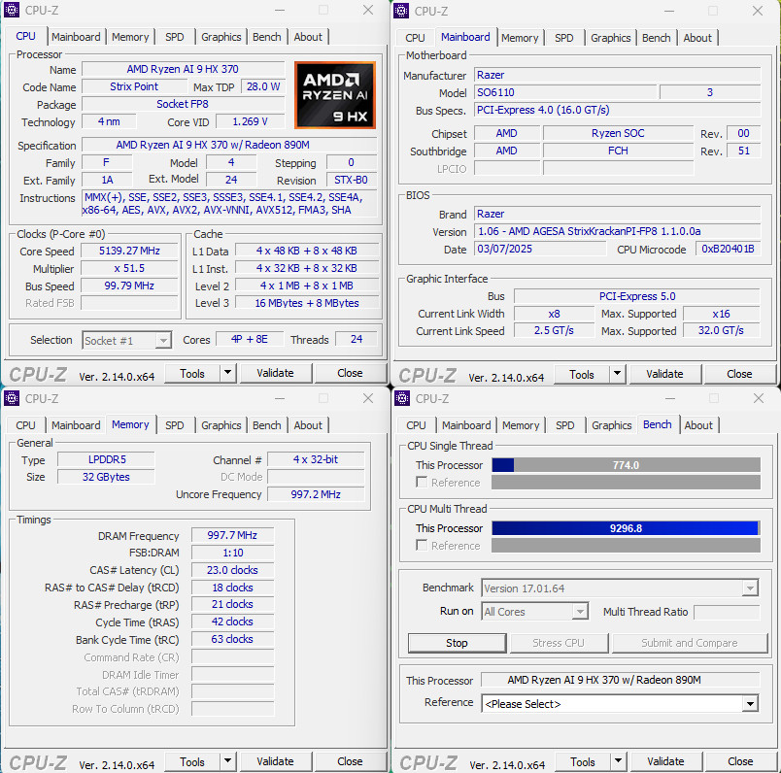This screenshot has height=773, width=781.
Task: Click Validate button in CPU window
Action: click(x=276, y=373)
